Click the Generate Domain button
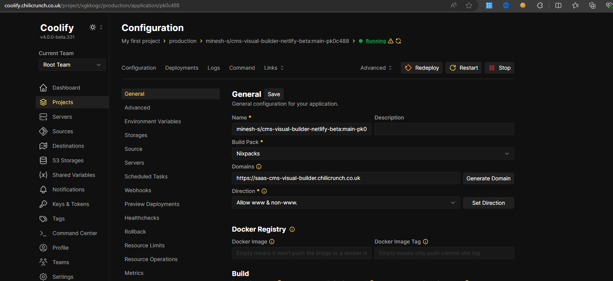The height and width of the screenshot is (281, 613). tap(488, 178)
